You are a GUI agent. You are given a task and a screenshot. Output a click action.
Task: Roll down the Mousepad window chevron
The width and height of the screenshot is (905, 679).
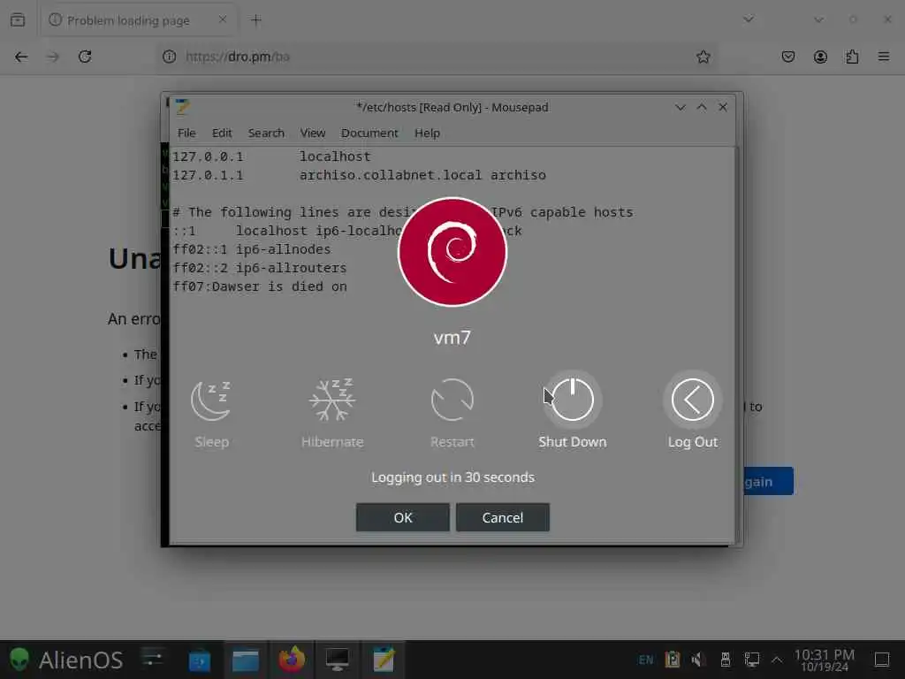[680, 107]
